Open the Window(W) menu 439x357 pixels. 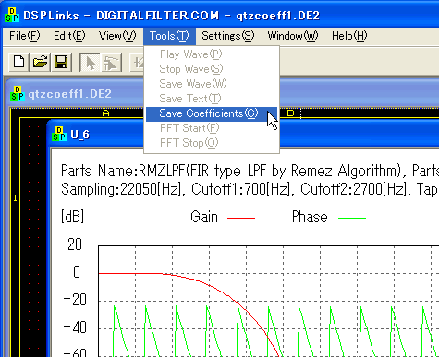pos(293,36)
